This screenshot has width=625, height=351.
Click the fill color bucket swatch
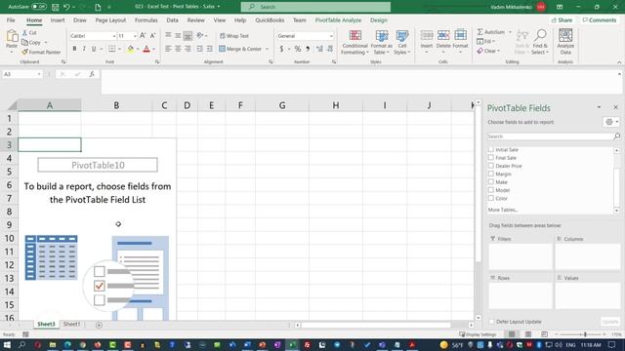click(130, 49)
